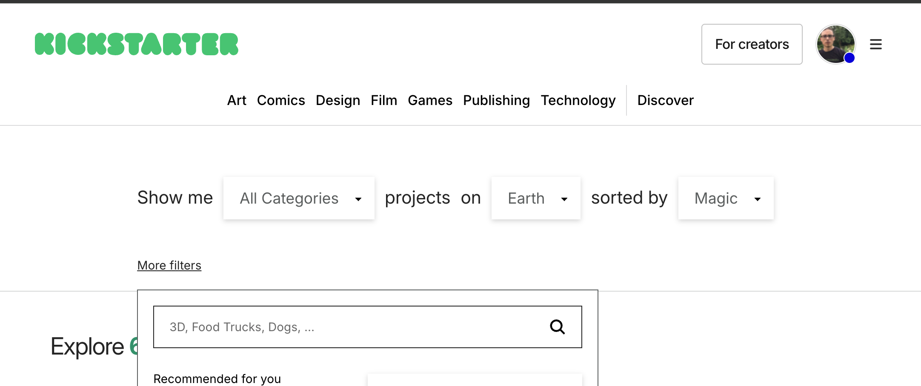Click the blue notification dot on avatar

click(849, 58)
